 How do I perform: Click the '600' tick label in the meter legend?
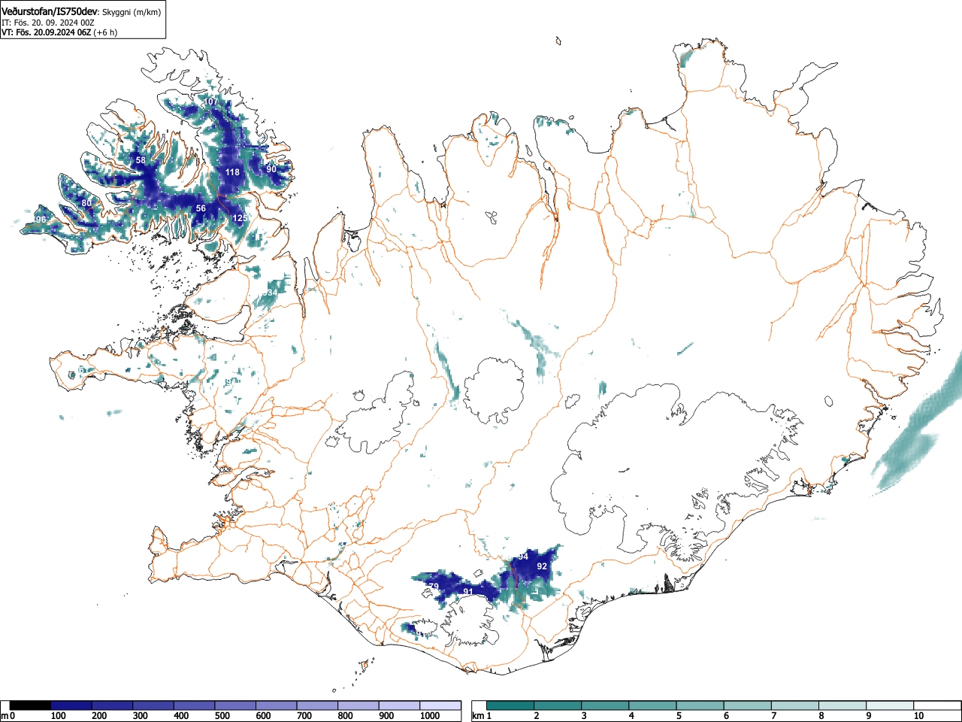263,716
